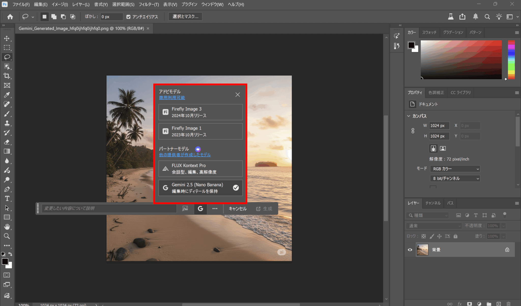Select the Move tool
The image size is (521, 306).
coord(7,38)
